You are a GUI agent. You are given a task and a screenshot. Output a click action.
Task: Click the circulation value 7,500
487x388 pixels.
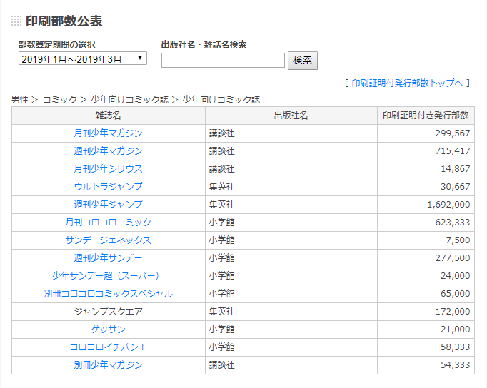tap(458, 240)
